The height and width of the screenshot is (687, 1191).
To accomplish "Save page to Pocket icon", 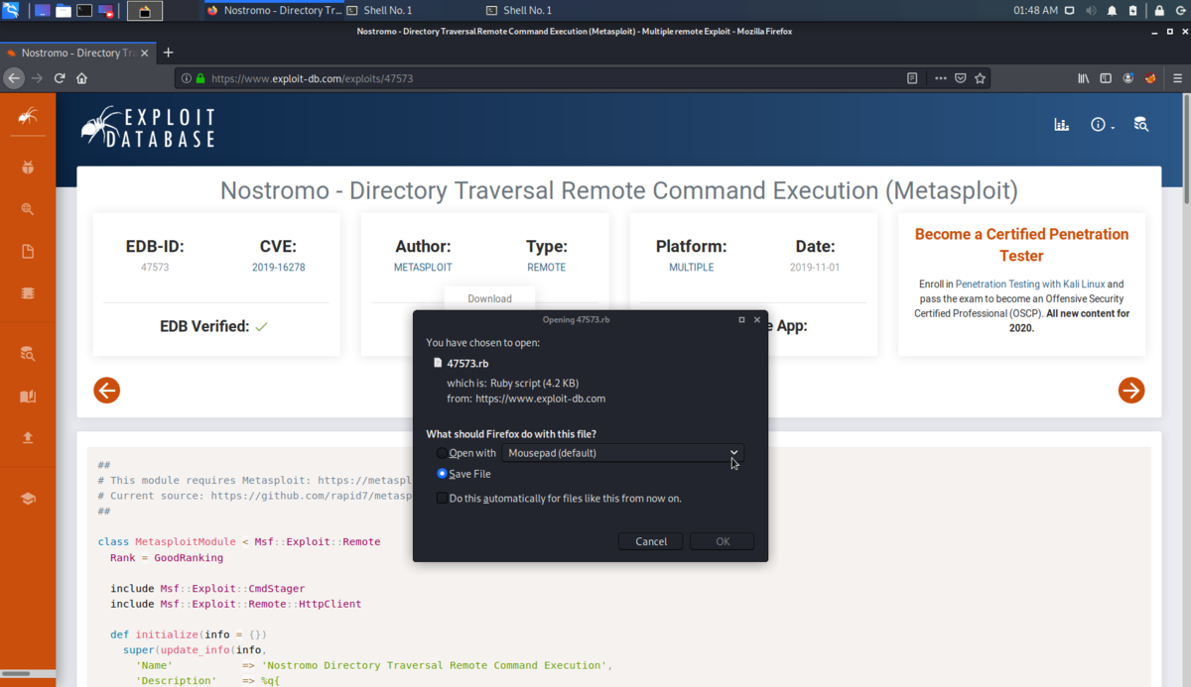I will [961, 78].
